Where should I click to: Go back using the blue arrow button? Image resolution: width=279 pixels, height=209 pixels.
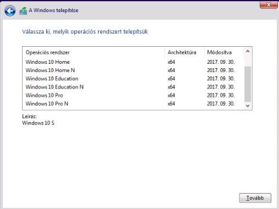click(x=10, y=11)
